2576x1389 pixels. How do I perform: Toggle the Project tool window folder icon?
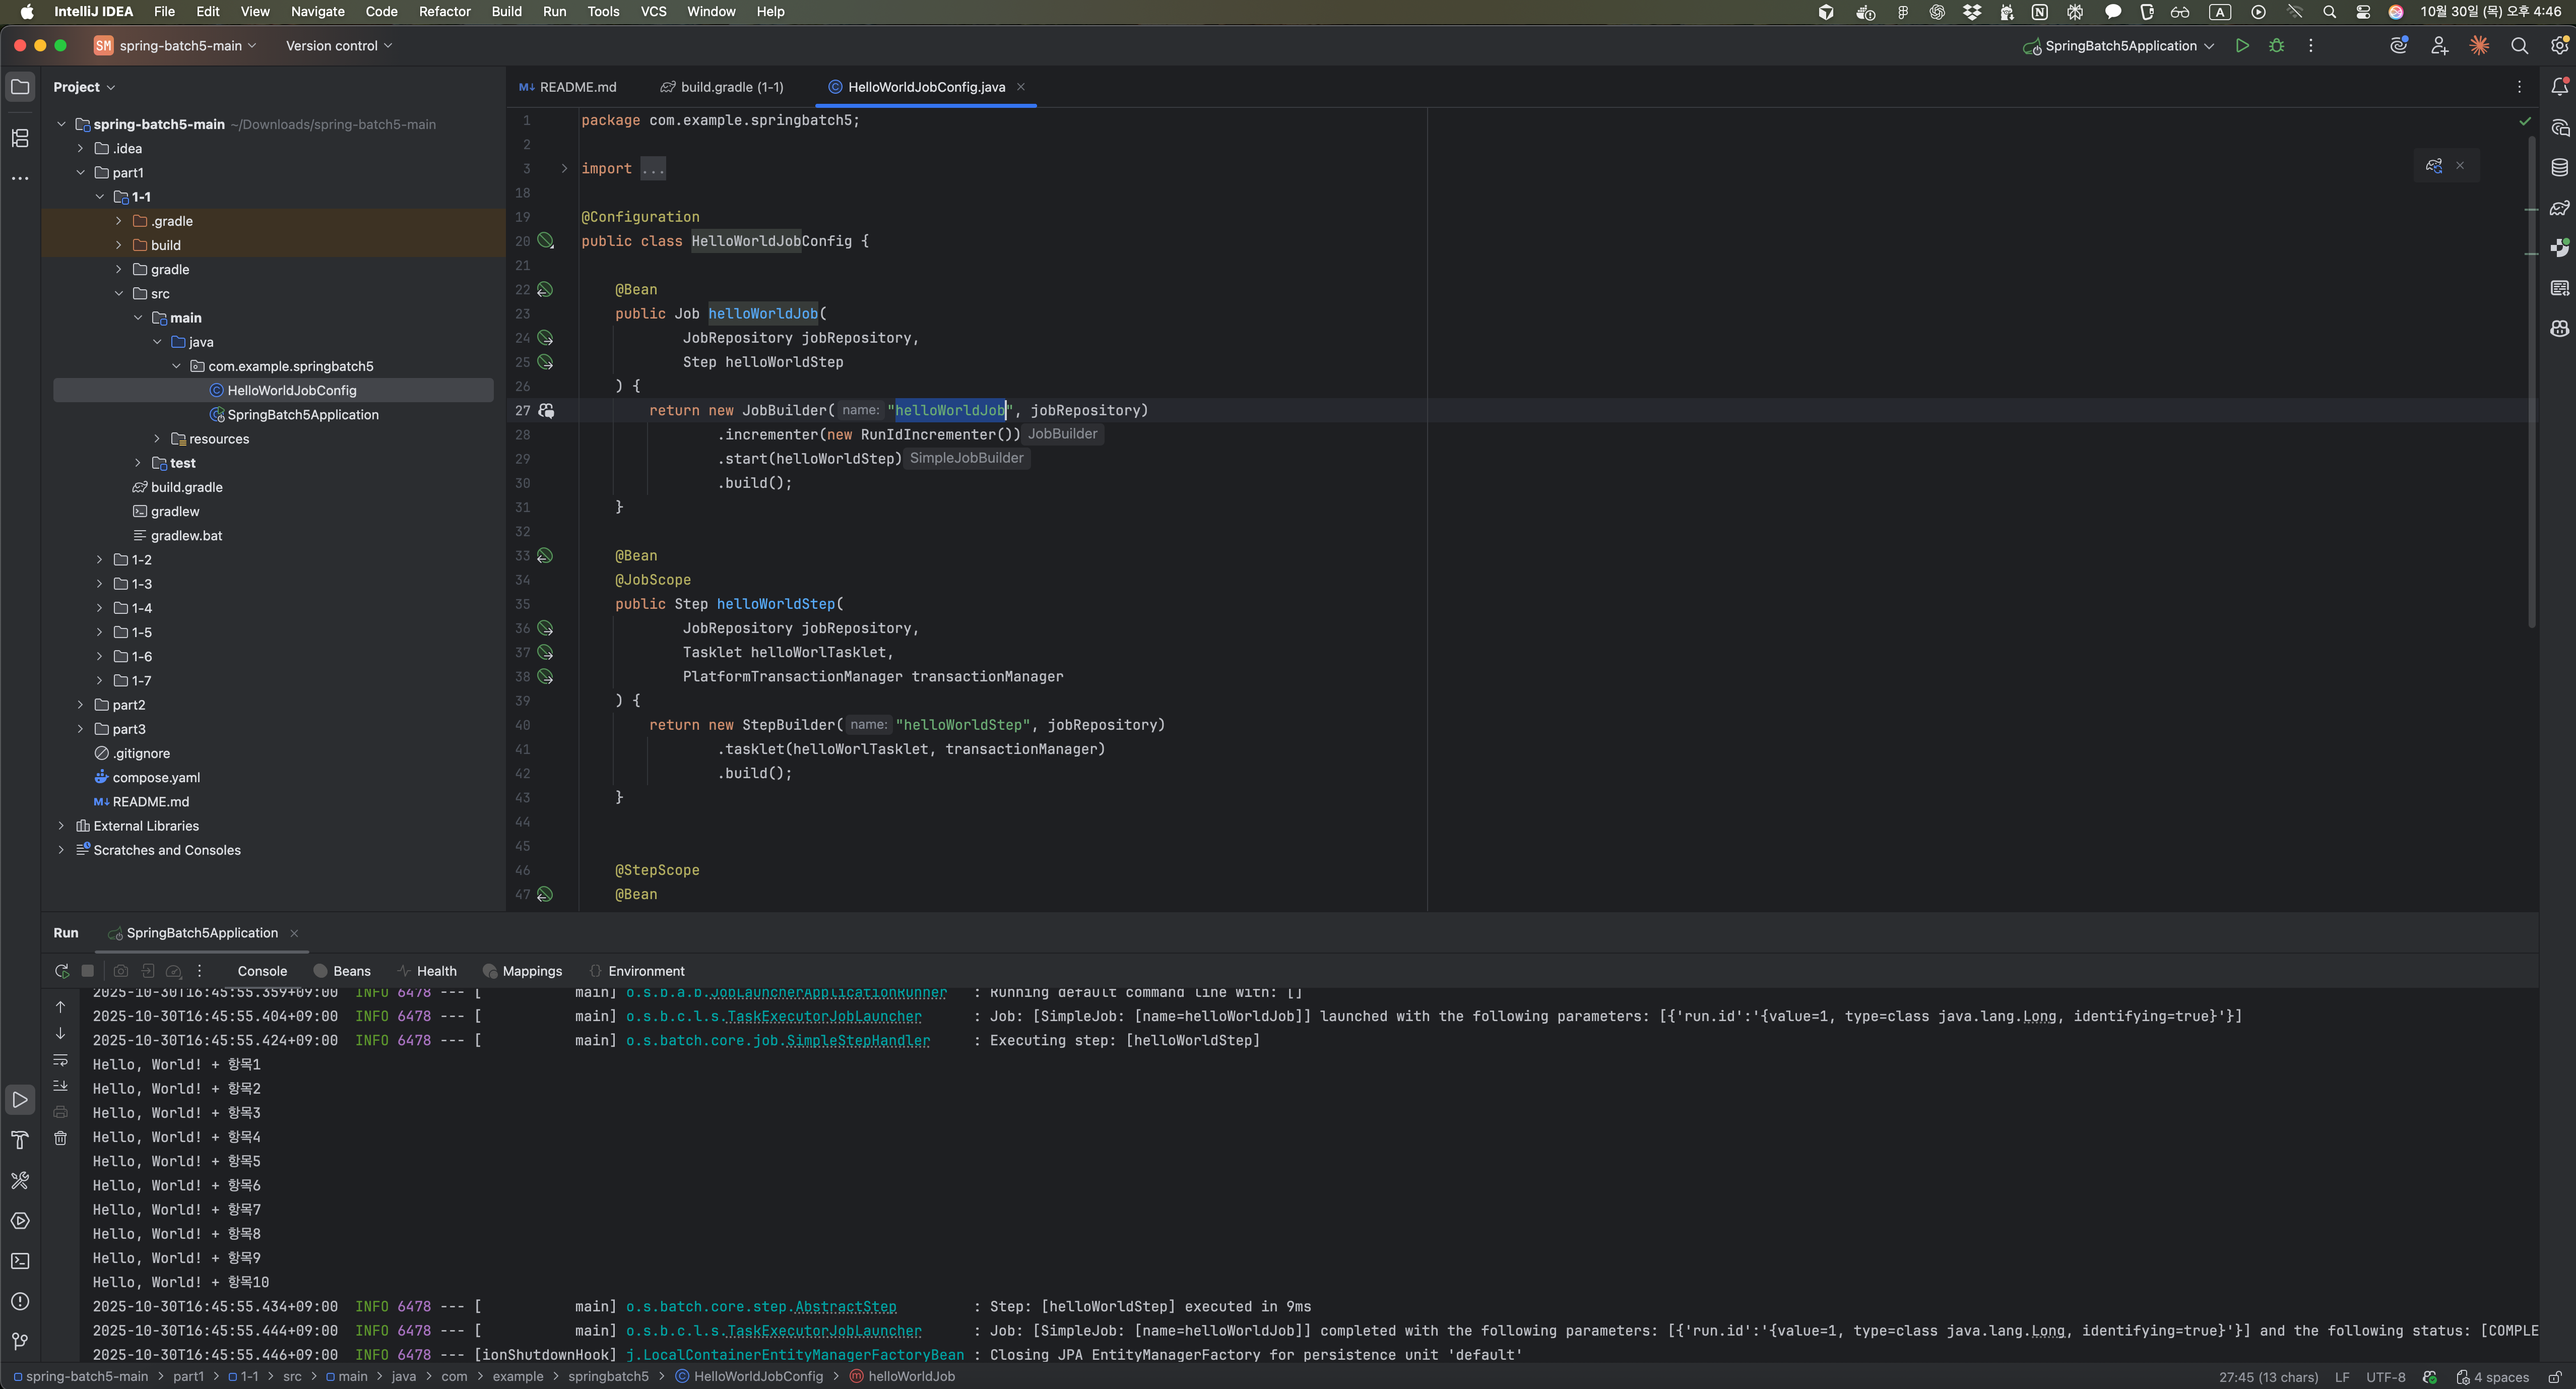pyautogui.click(x=20, y=87)
